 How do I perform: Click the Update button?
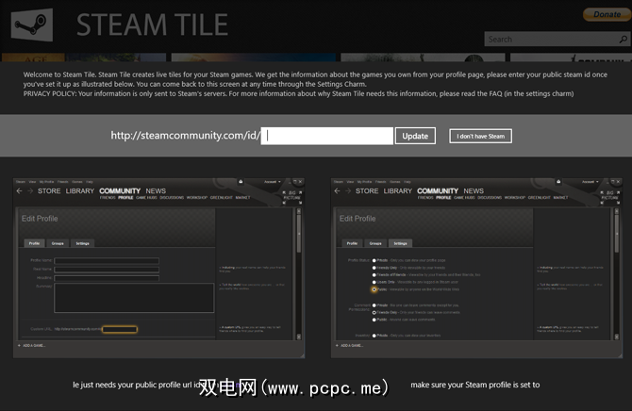[415, 136]
